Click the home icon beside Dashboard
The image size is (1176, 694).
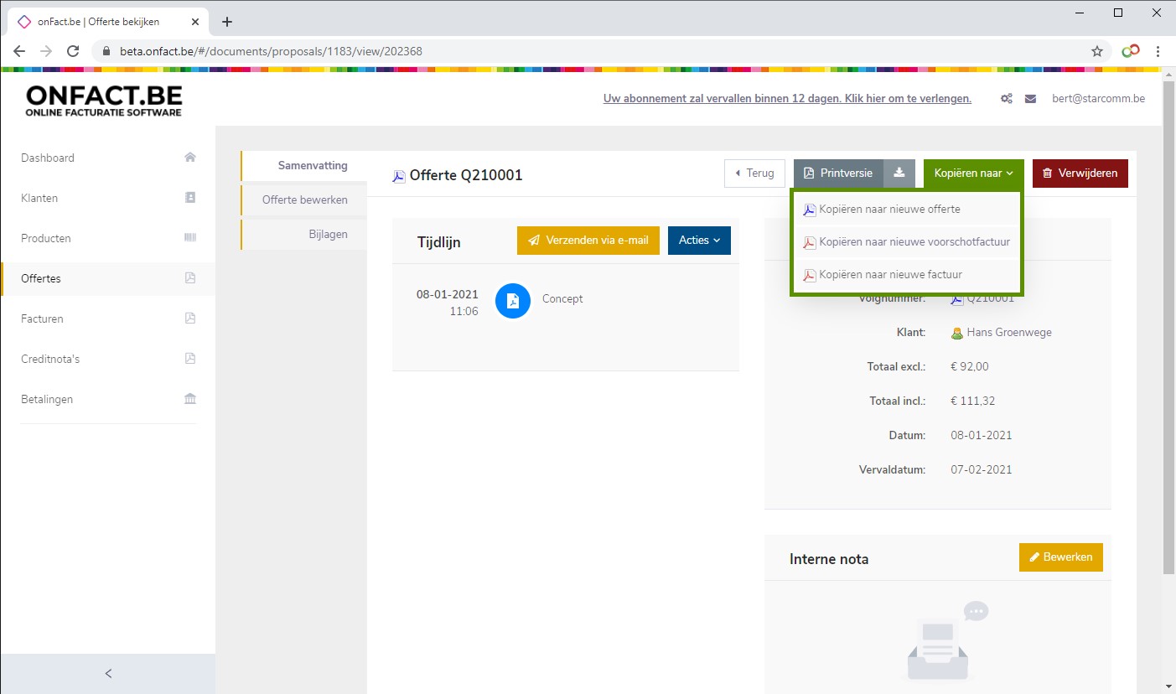[190, 158]
